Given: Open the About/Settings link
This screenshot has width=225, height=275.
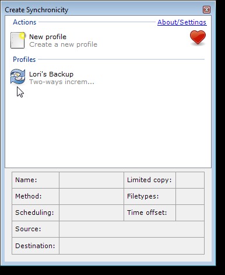Looking at the screenshot, I should pos(182,22).
